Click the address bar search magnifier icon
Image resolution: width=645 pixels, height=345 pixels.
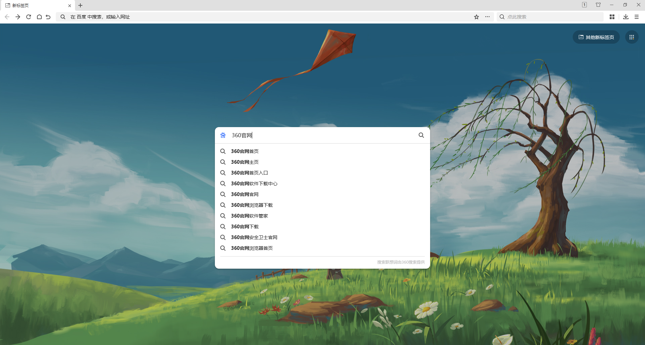pyautogui.click(x=63, y=17)
